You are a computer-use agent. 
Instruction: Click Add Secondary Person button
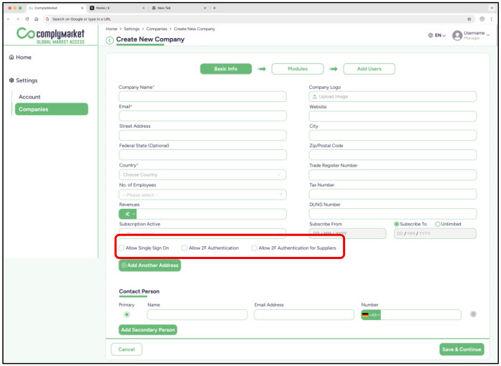148,330
